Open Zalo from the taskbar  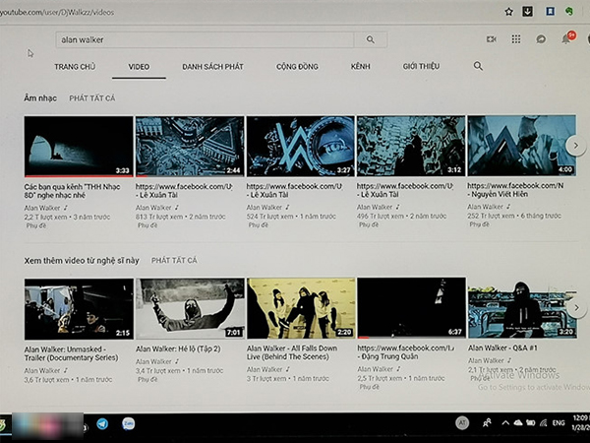tap(128, 423)
